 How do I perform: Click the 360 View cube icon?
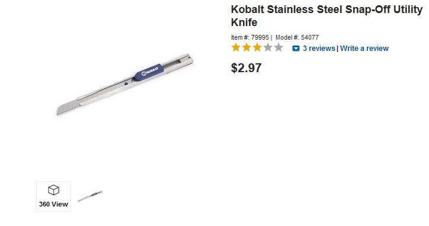click(x=53, y=190)
